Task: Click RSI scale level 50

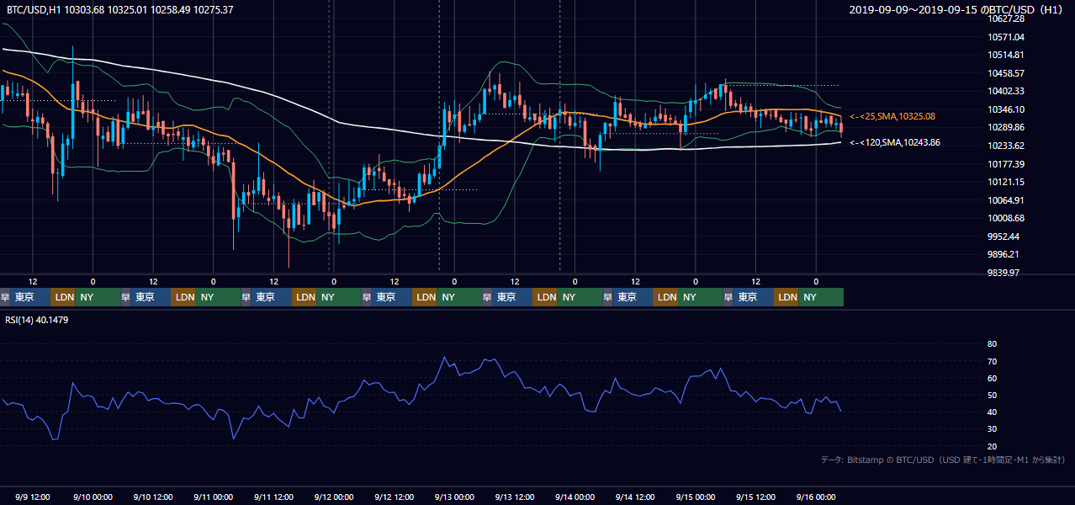Action: click(x=992, y=395)
